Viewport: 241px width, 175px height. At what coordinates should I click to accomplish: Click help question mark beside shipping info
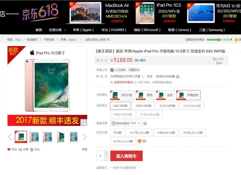[178, 77]
